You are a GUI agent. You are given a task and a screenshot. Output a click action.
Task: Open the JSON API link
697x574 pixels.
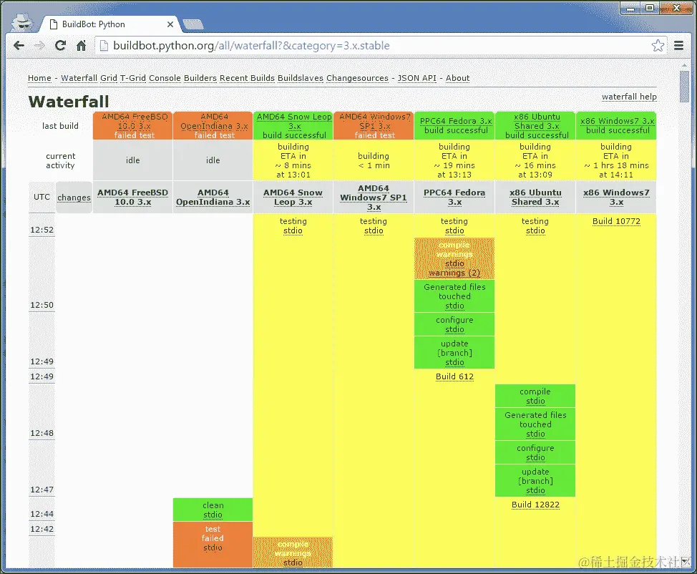[x=417, y=78]
